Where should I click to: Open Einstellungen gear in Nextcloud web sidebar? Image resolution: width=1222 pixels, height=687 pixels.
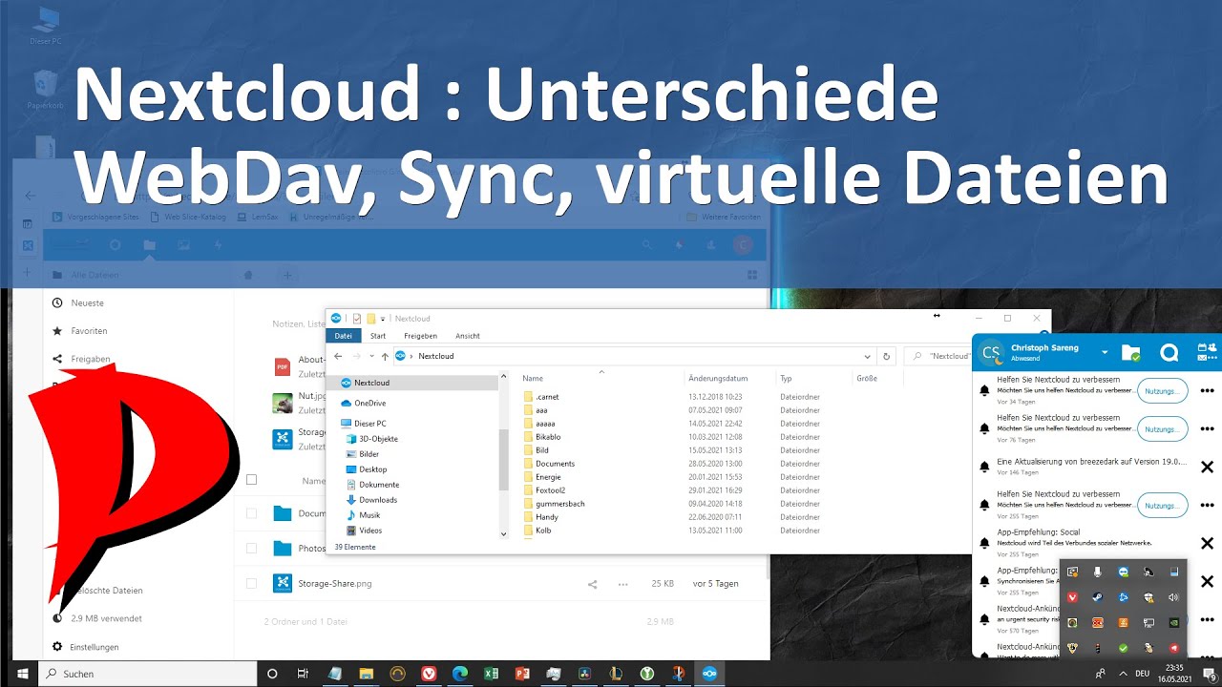coord(86,647)
